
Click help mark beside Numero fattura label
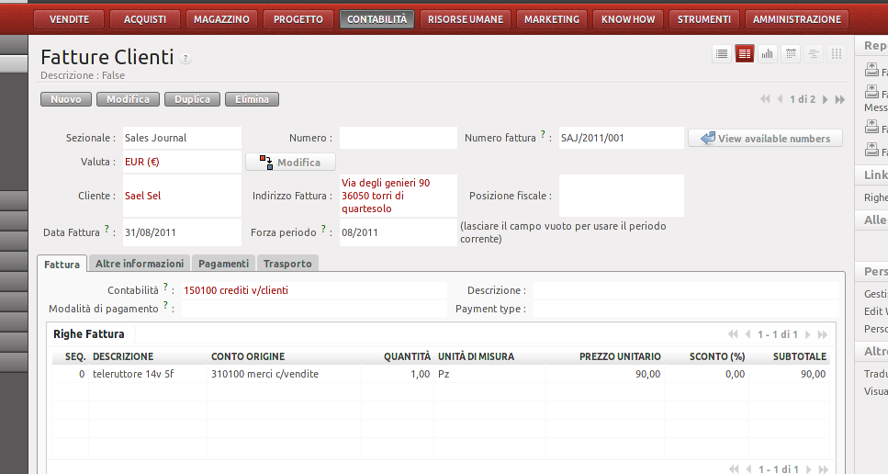click(x=543, y=134)
